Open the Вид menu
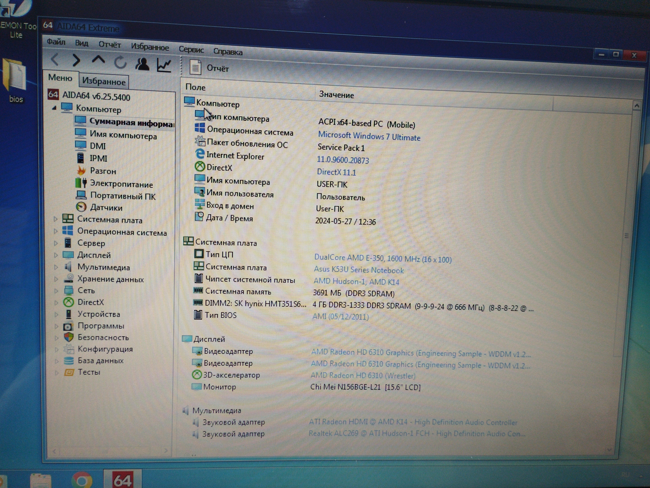The width and height of the screenshot is (650, 488). tap(82, 43)
